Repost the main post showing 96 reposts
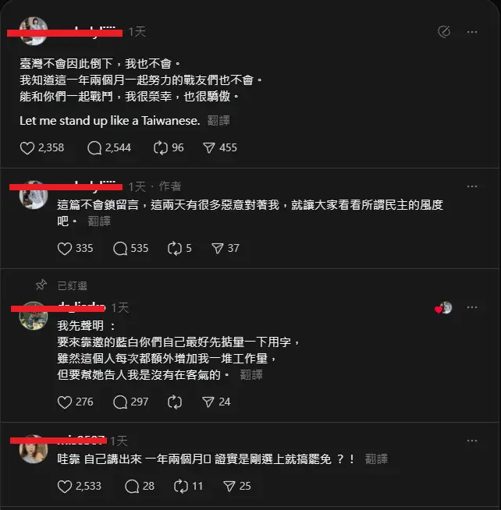This screenshot has height=510, width=501. [161, 148]
